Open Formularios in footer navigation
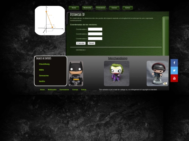The image size is (189, 141). click(x=64, y=89)
